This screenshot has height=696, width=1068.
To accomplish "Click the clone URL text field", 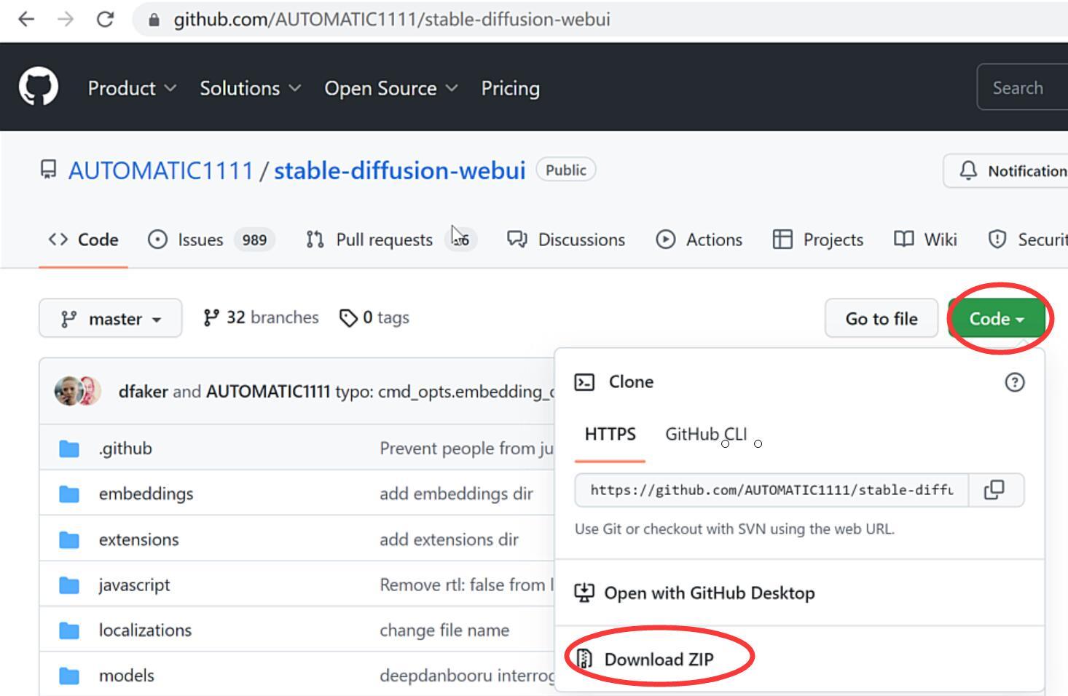I will [x=771, y=490].
